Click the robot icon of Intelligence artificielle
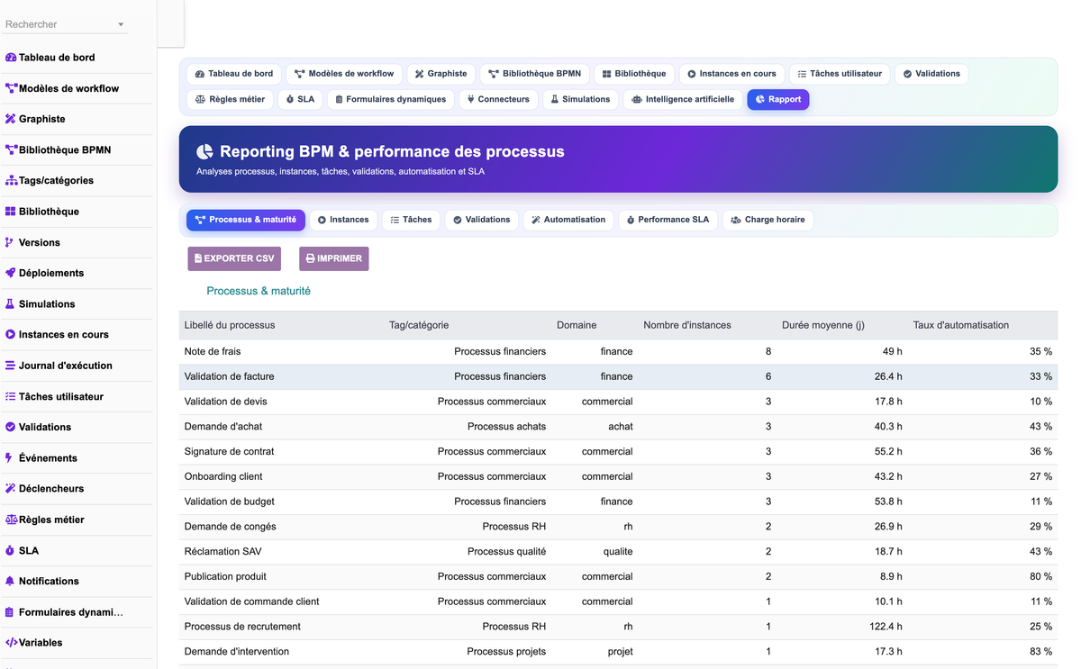The height and width of the screenshot is (669, 1081). click(637, 100)
